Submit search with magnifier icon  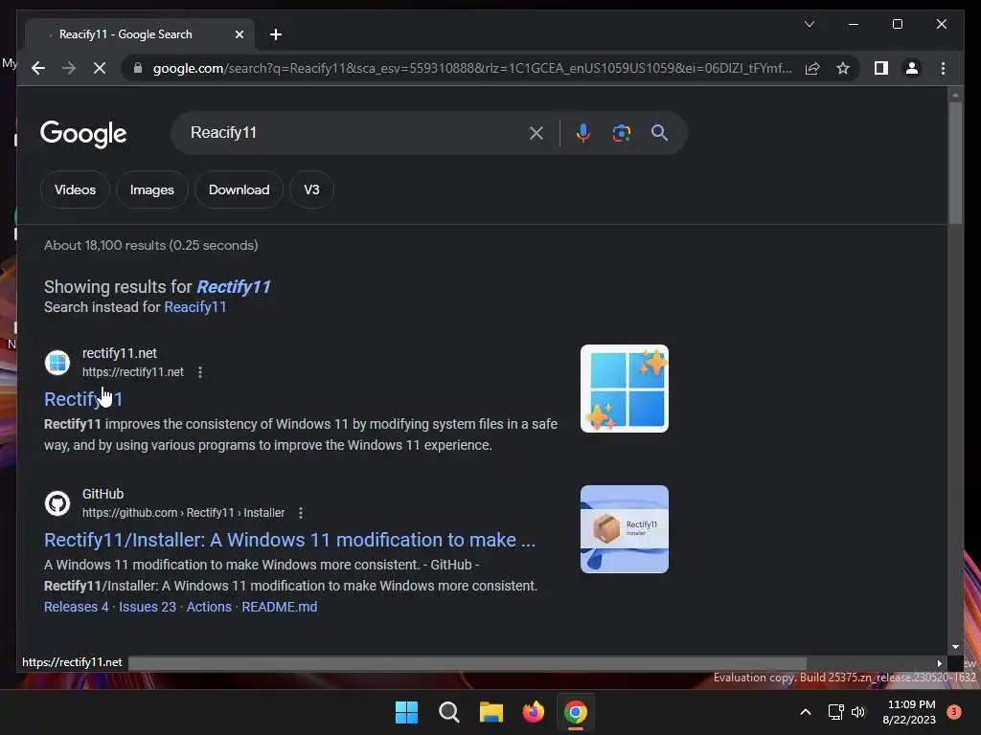[x=659, y=133]
